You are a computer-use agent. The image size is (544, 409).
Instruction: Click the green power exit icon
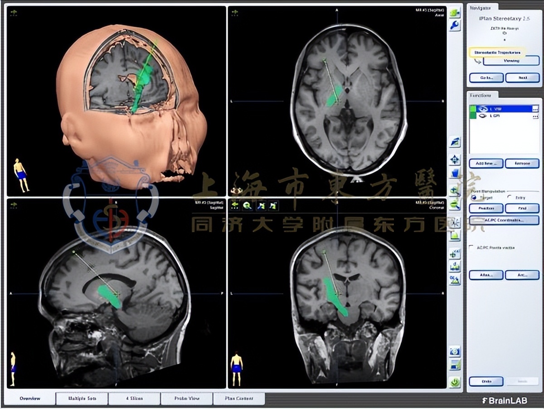coord(455,382)
